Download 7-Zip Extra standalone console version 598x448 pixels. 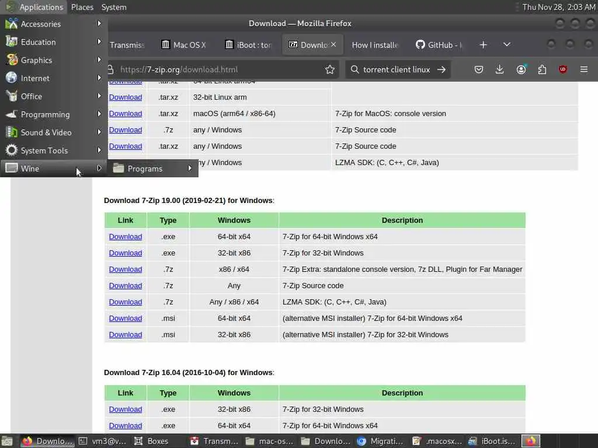pyautogui.click(x=126, y=269)
